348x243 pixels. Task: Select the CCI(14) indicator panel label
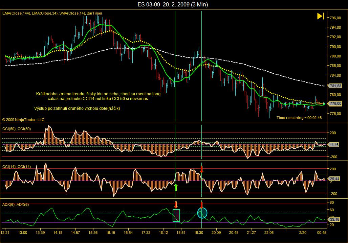(17, 167)
